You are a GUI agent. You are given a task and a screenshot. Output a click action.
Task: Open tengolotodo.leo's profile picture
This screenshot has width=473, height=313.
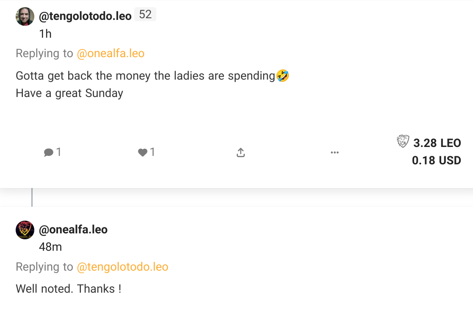[x=25, y=16]
